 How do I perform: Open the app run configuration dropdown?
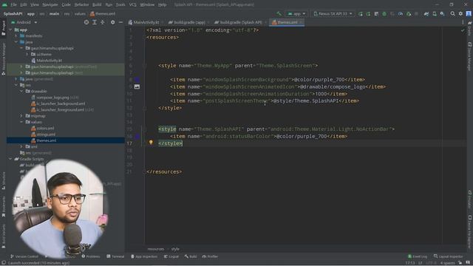click(x=296, y=13)
